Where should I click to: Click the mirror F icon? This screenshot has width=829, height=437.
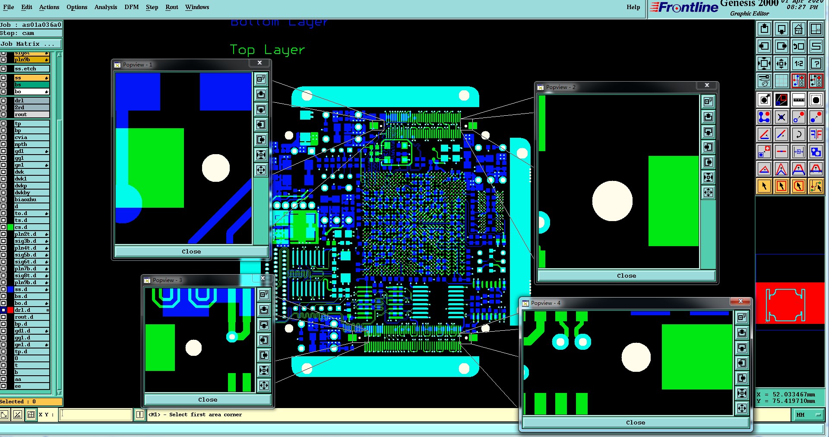pos(816,134)
